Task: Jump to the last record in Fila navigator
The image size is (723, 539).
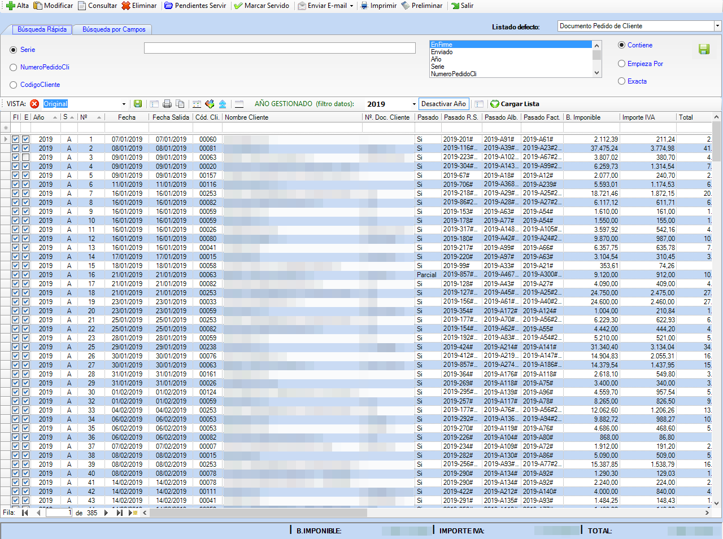Action: (x=119, y=513)
